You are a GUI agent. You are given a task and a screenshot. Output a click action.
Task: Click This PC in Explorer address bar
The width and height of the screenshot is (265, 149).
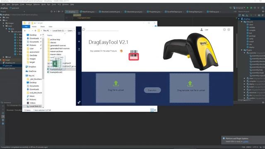coord(46,31)
